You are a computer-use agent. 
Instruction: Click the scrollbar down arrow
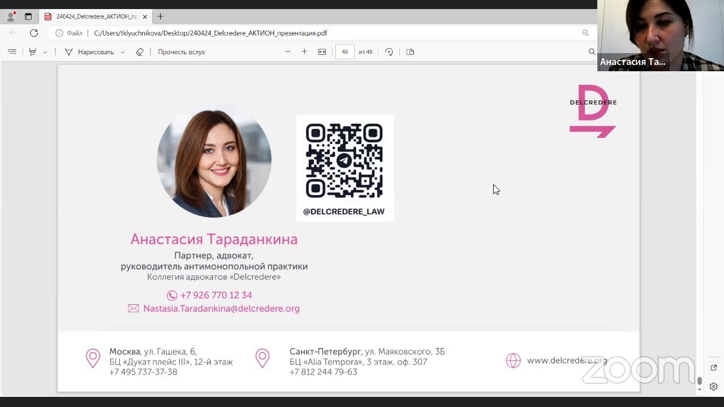700,389
